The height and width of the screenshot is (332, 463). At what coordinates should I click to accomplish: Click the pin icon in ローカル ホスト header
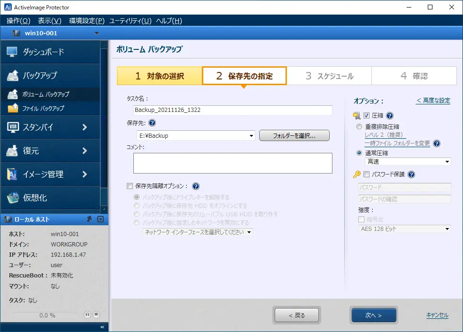(x=89, y=219)
